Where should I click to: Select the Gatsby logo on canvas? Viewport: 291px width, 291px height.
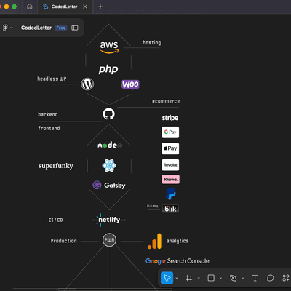point(109,185)
